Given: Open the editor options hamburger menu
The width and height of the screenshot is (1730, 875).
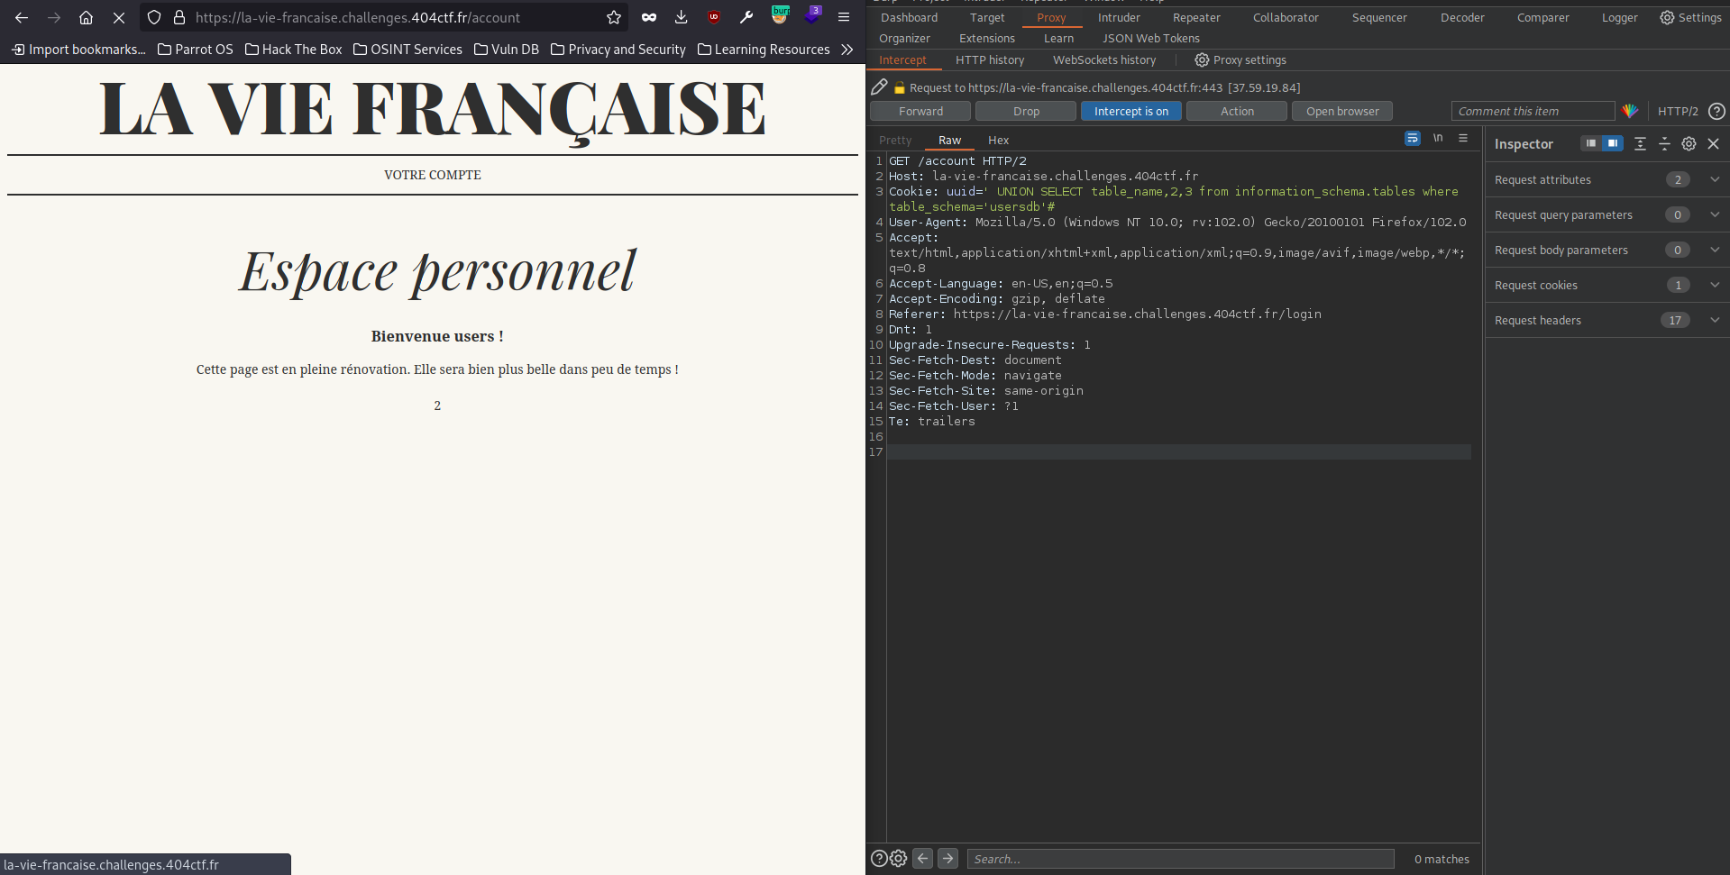Looking at the screenshot, I should coord(1463,139).
